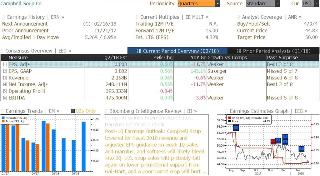Click event marker 3 on estimates graph
The height and width of the screenshot is (176, 320).
285,137
